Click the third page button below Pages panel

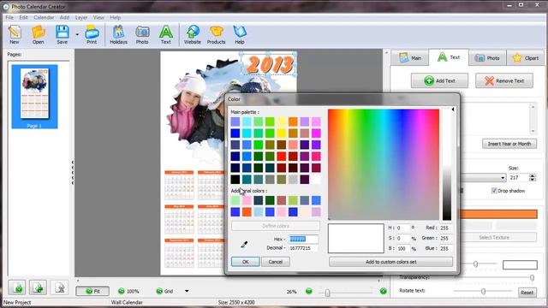pos(59,287)
